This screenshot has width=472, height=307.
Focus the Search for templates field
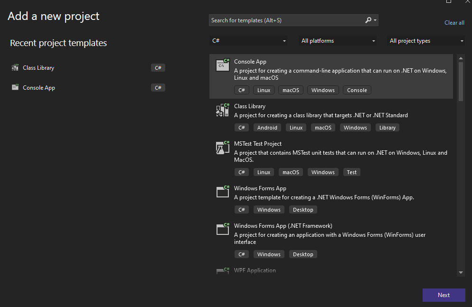pos(285,20)
